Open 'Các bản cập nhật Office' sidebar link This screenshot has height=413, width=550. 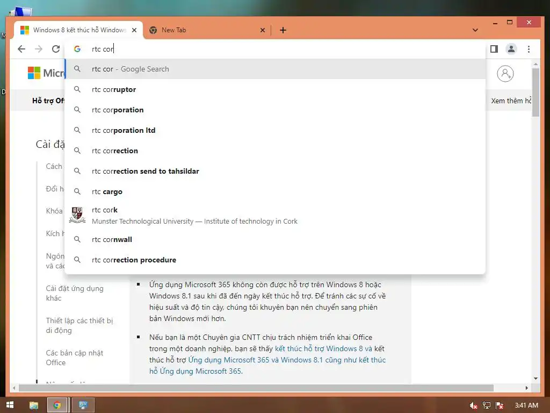click(x=74, y=358)
